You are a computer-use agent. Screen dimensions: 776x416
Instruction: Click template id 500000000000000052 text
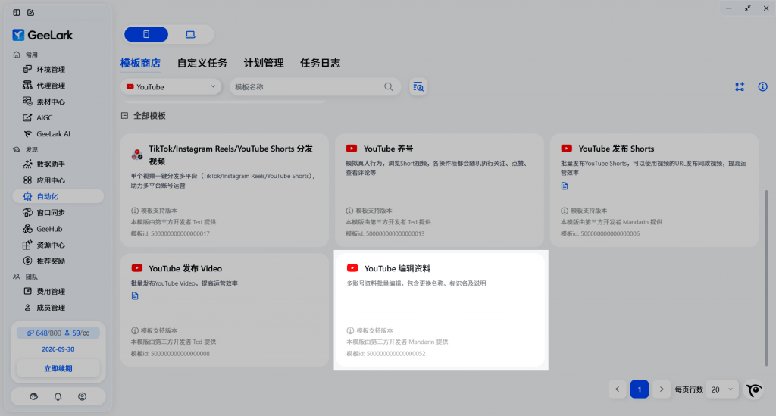386,354
